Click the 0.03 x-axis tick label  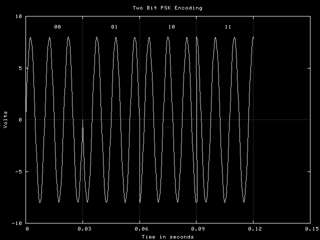(82, 228)
